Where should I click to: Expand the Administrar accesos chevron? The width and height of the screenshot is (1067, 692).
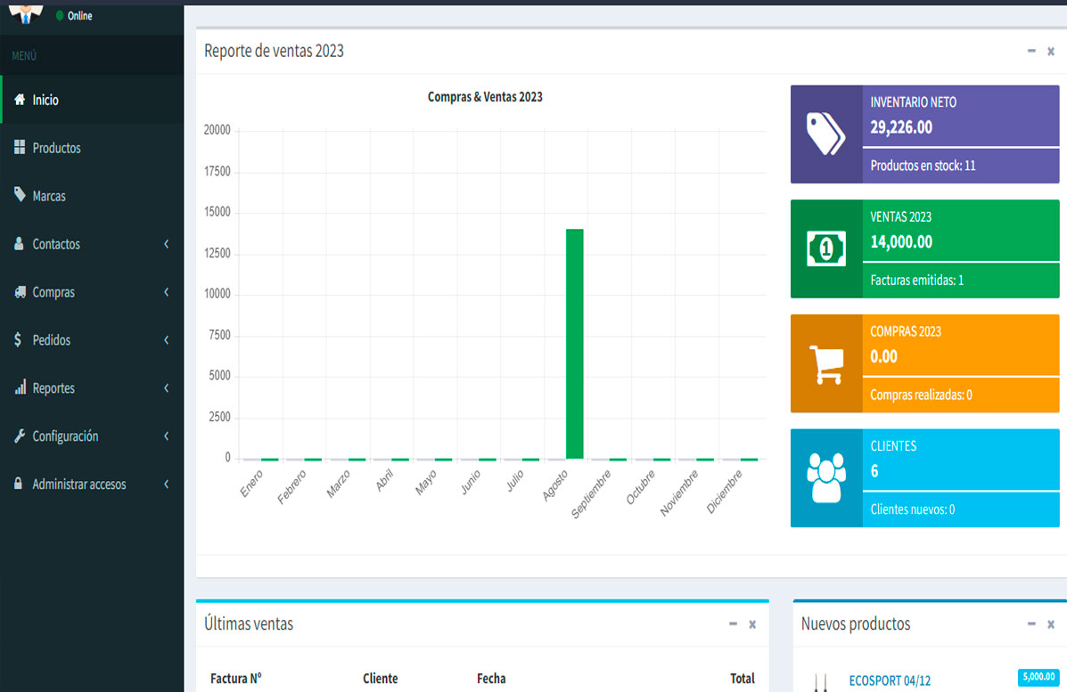167,484
